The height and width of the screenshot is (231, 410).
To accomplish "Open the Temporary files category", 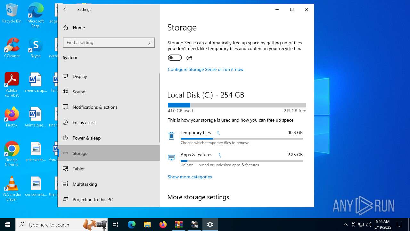I will coord(237,137).
